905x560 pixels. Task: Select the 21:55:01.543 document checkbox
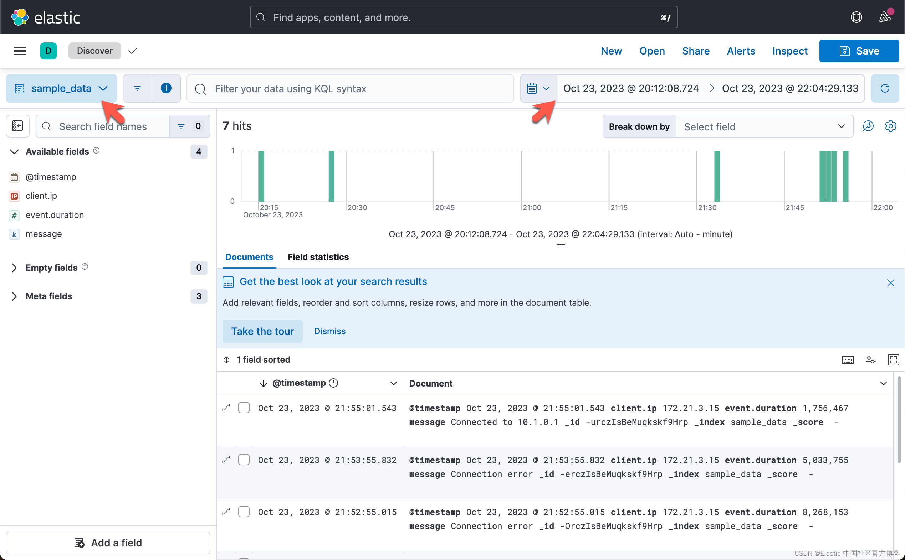point(244,408)
